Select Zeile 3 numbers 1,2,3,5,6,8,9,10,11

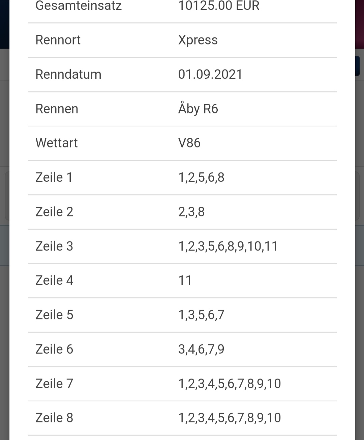(x=228, y=247)
